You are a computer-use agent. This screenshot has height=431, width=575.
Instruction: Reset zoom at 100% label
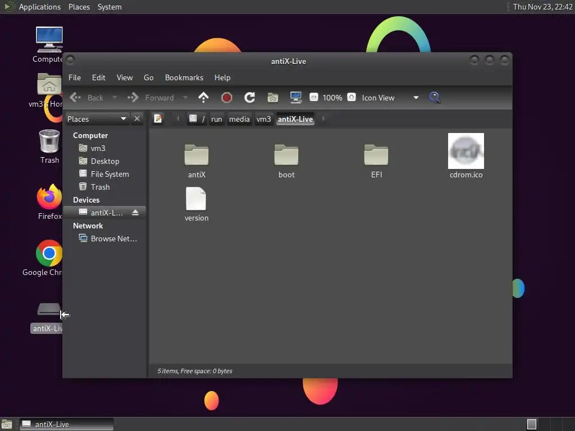coord(332,98)
